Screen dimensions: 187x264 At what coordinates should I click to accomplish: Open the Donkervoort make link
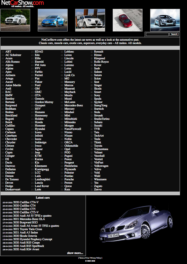[13, 189]
